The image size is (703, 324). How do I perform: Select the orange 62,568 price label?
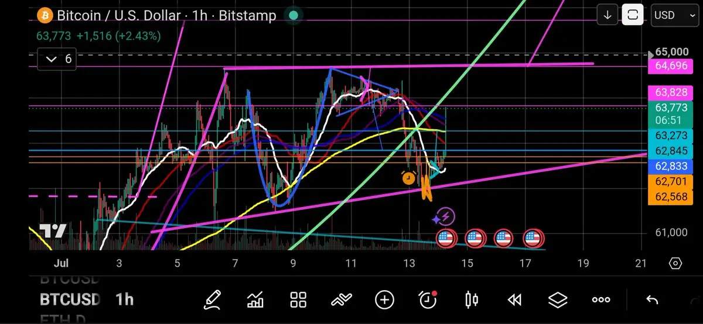coord(670,197)
